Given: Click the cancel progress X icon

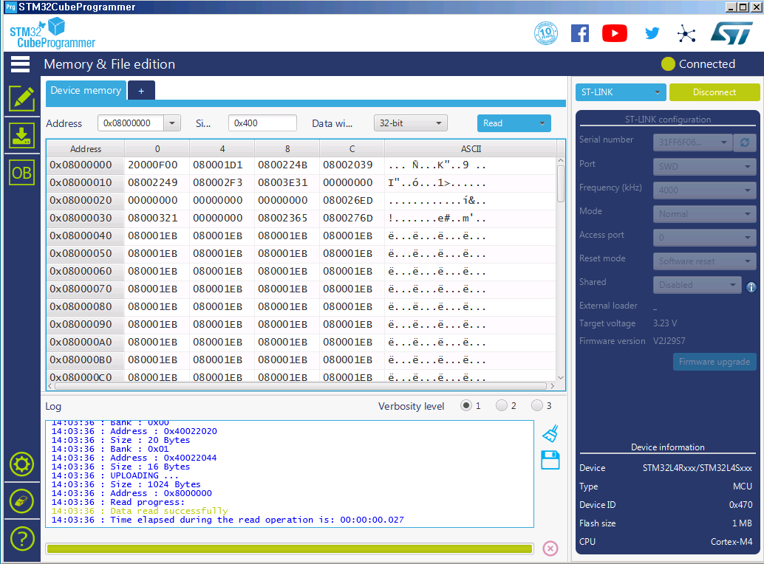Looking at the screenshot, I should pyautogui.click(x=550, y=548).
